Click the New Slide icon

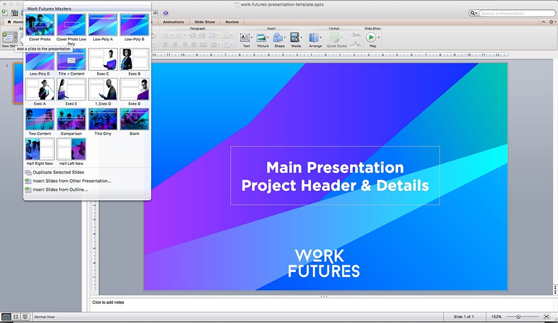7,37
